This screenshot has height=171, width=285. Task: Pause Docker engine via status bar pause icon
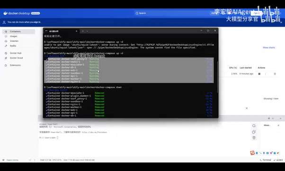(x=30, y=160)
